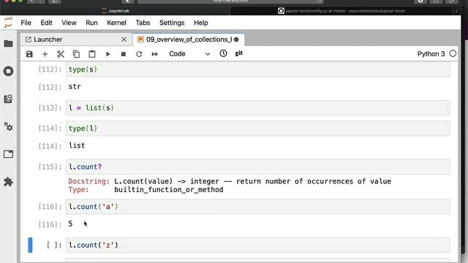Click into the l.count? code cell

pos(258,167)
